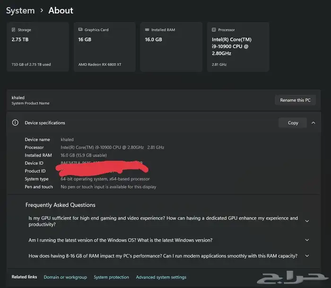Image resolution: width=331 pixels, height=288 pixels.
Task: Click the Storage card icon
Action: tap(14, 30)
